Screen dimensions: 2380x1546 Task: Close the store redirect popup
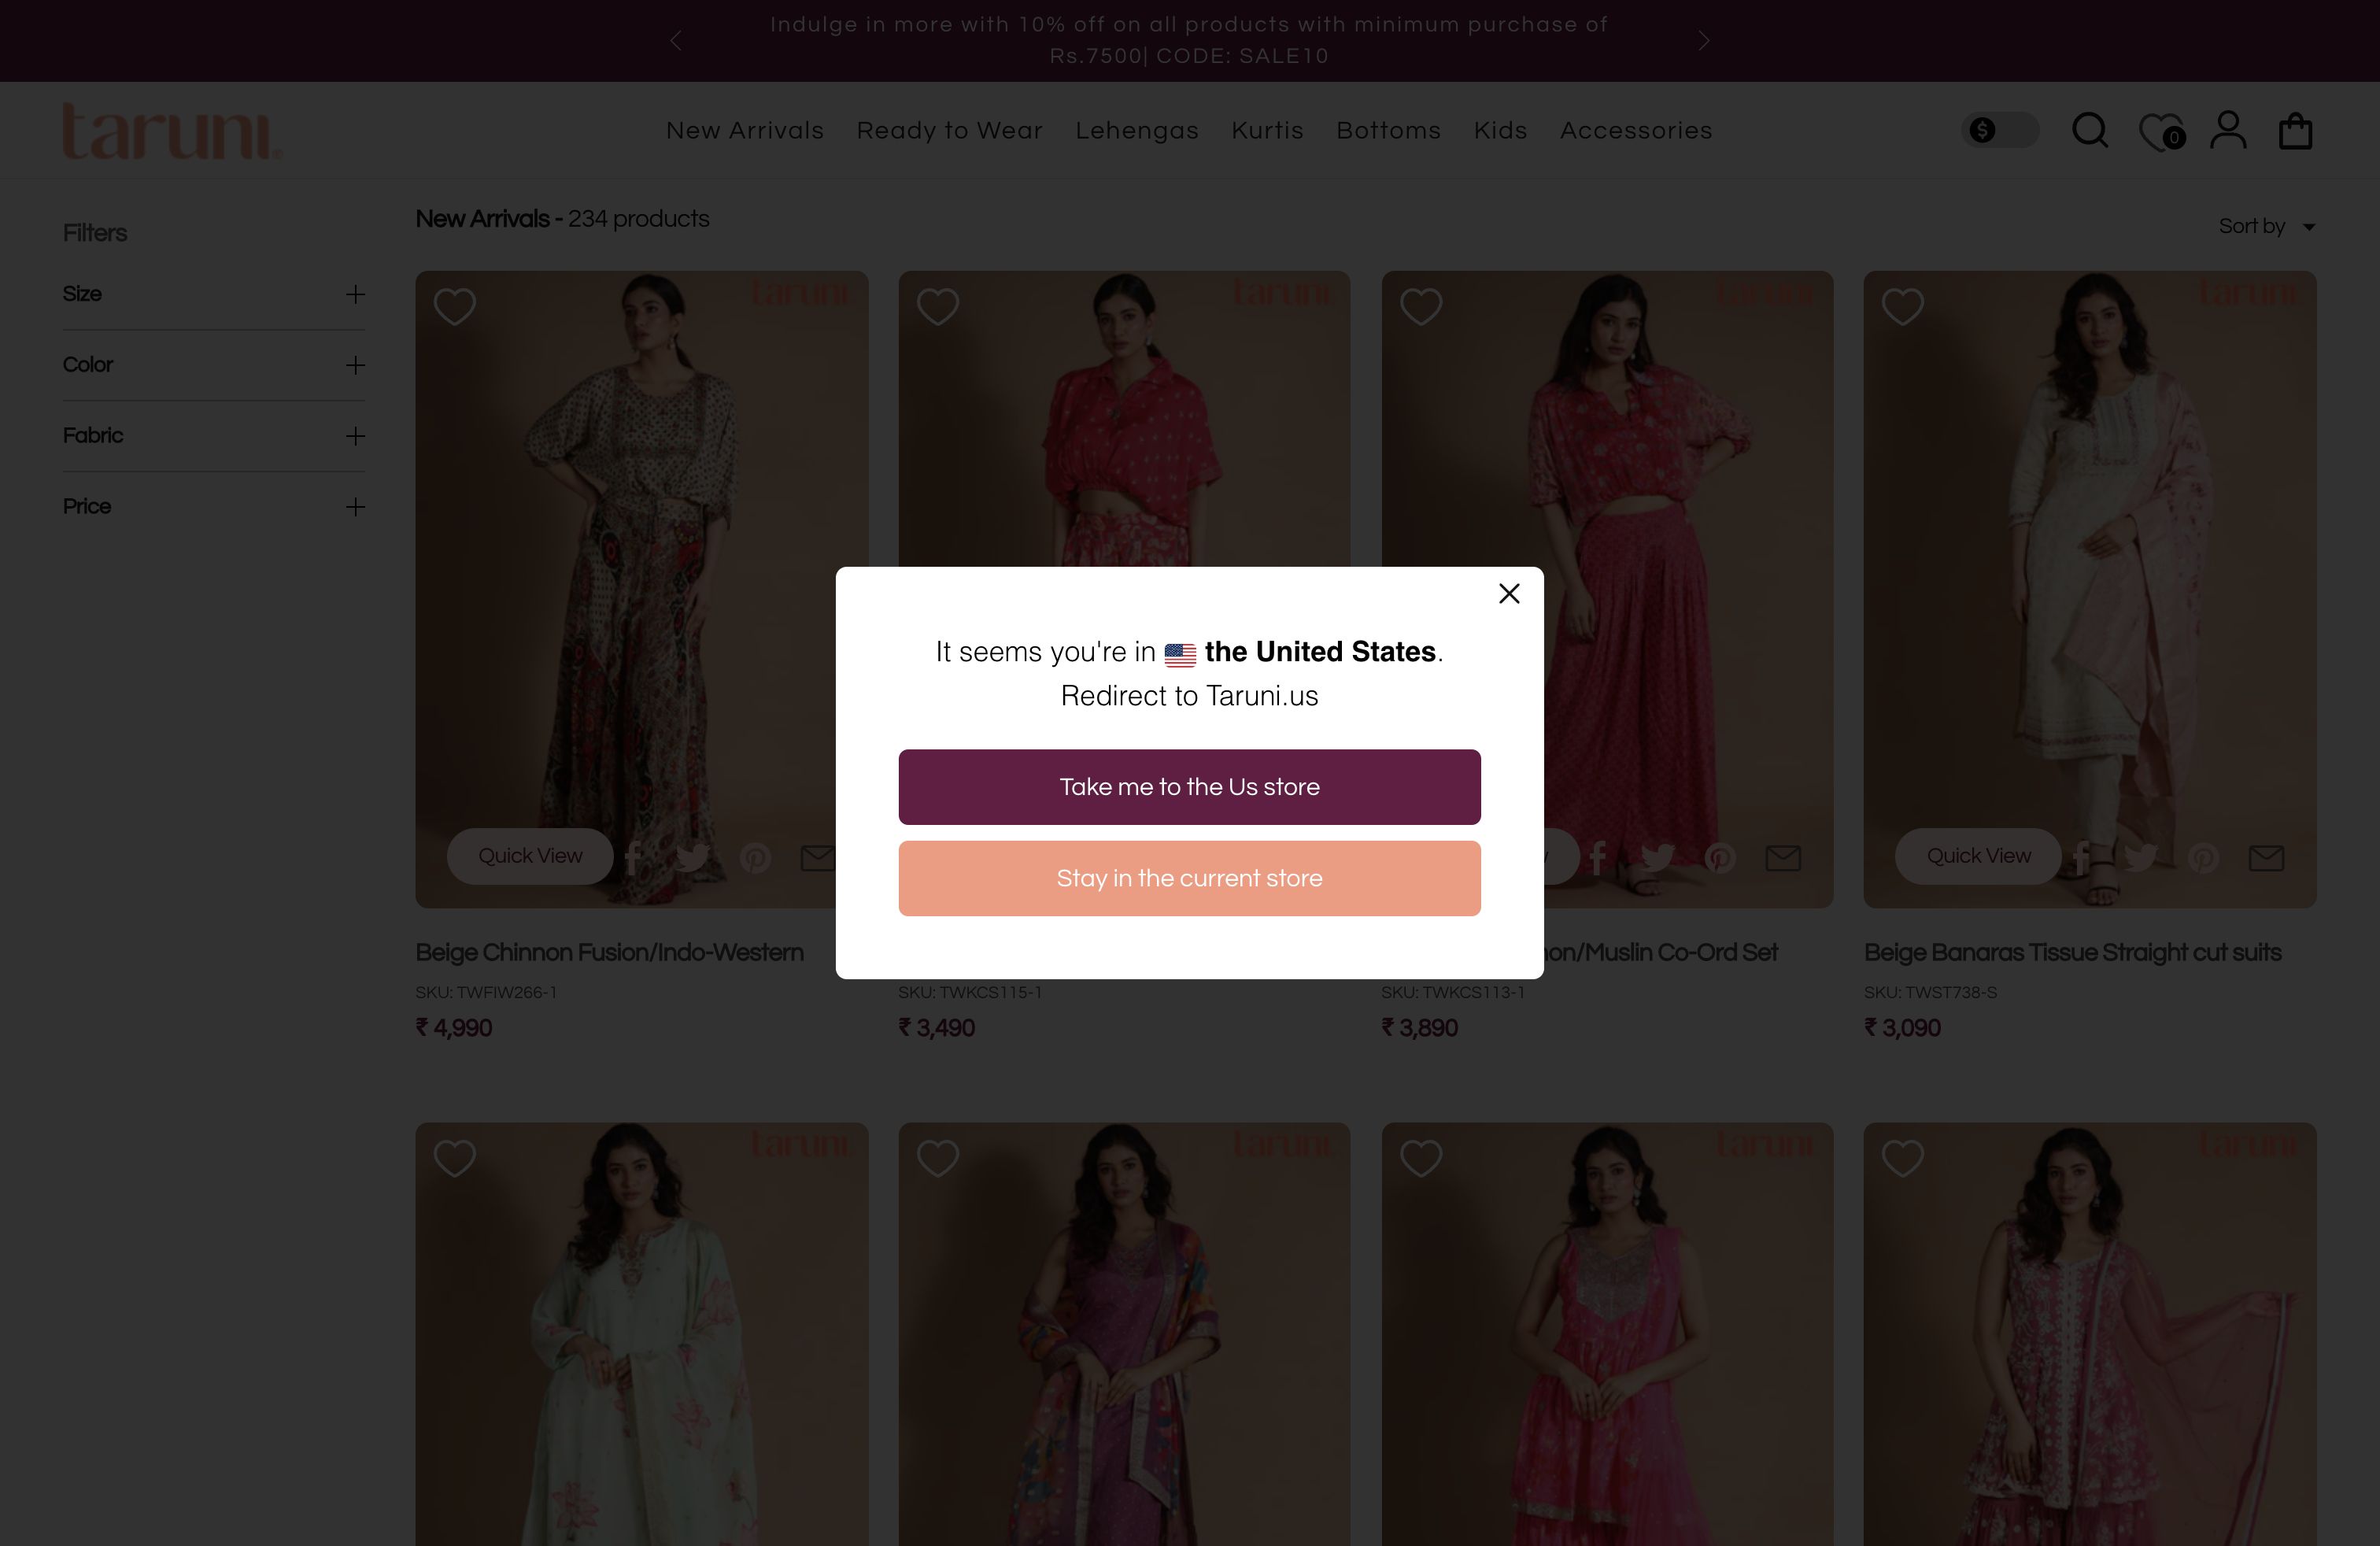click(1509, 594)
